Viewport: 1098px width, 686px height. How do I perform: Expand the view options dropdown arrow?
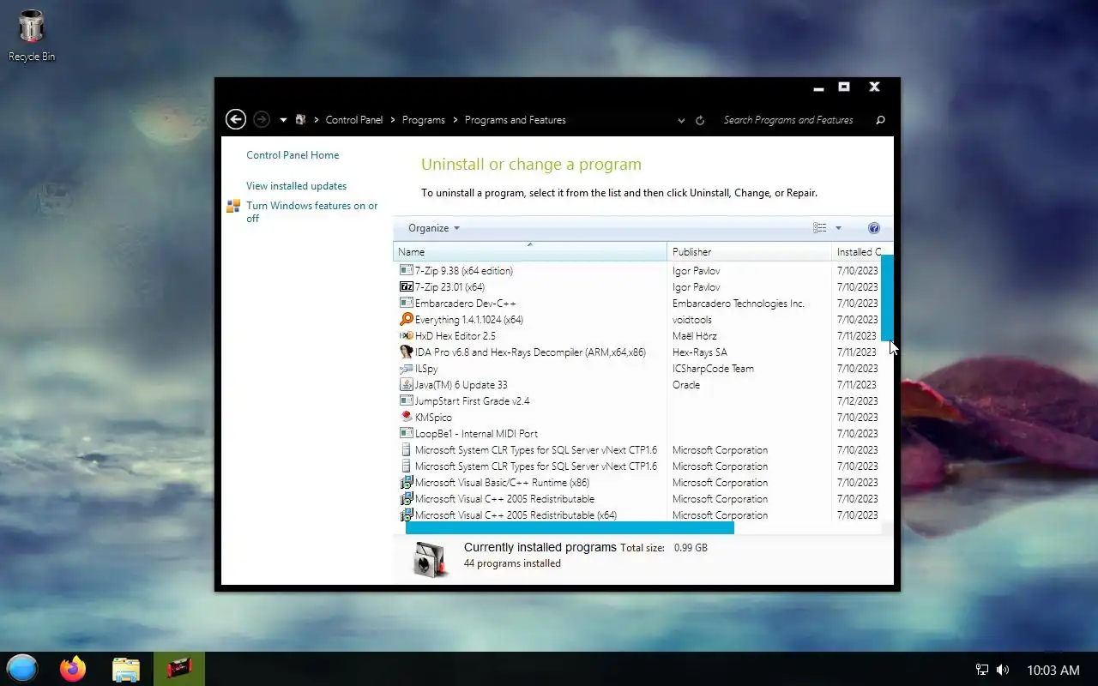[838, 228]
